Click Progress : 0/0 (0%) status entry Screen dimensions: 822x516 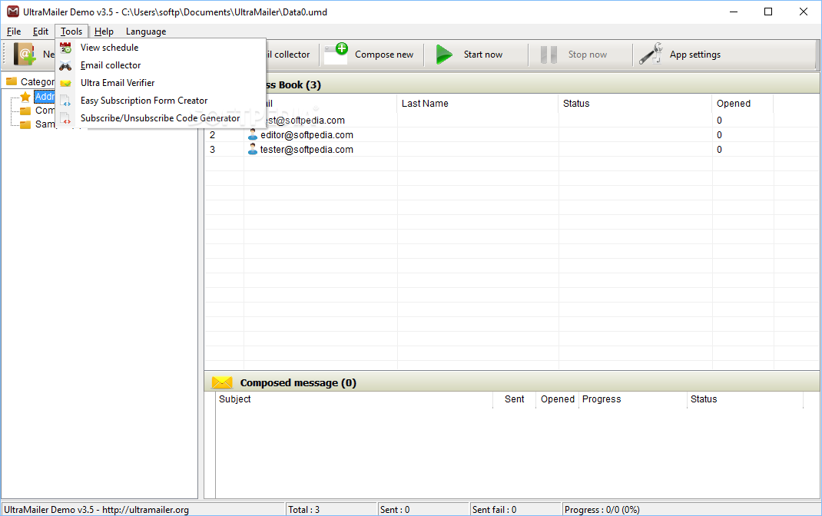click(602, 510)
